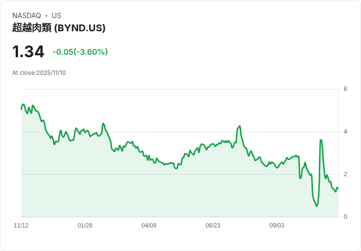Click the 01/28 date axis label
This screenshot has width=361, height=251.
click(85, 226)
